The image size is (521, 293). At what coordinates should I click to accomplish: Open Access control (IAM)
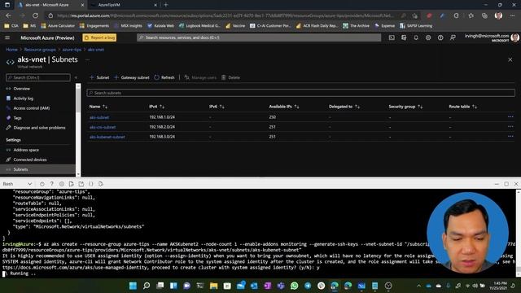click(31, 108)
